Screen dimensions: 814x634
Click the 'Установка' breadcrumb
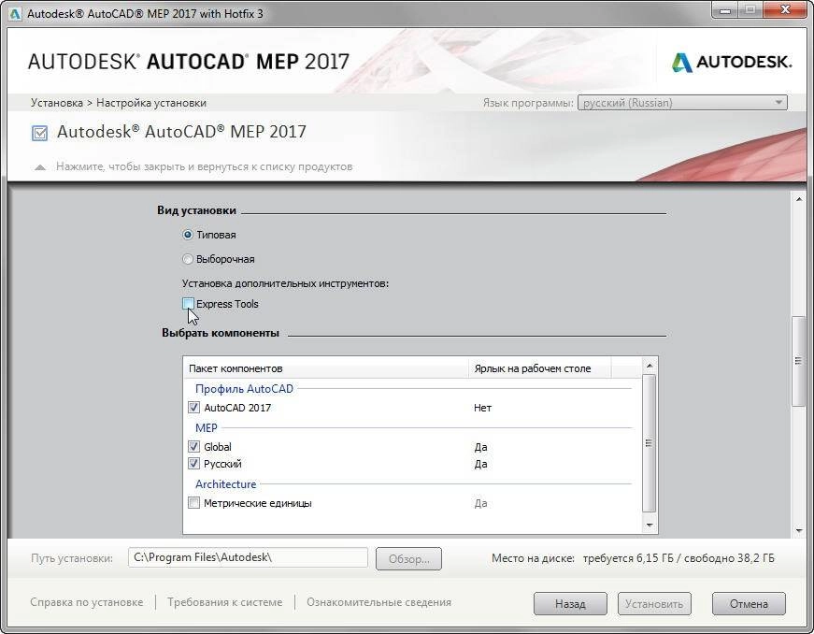(57, 103)
